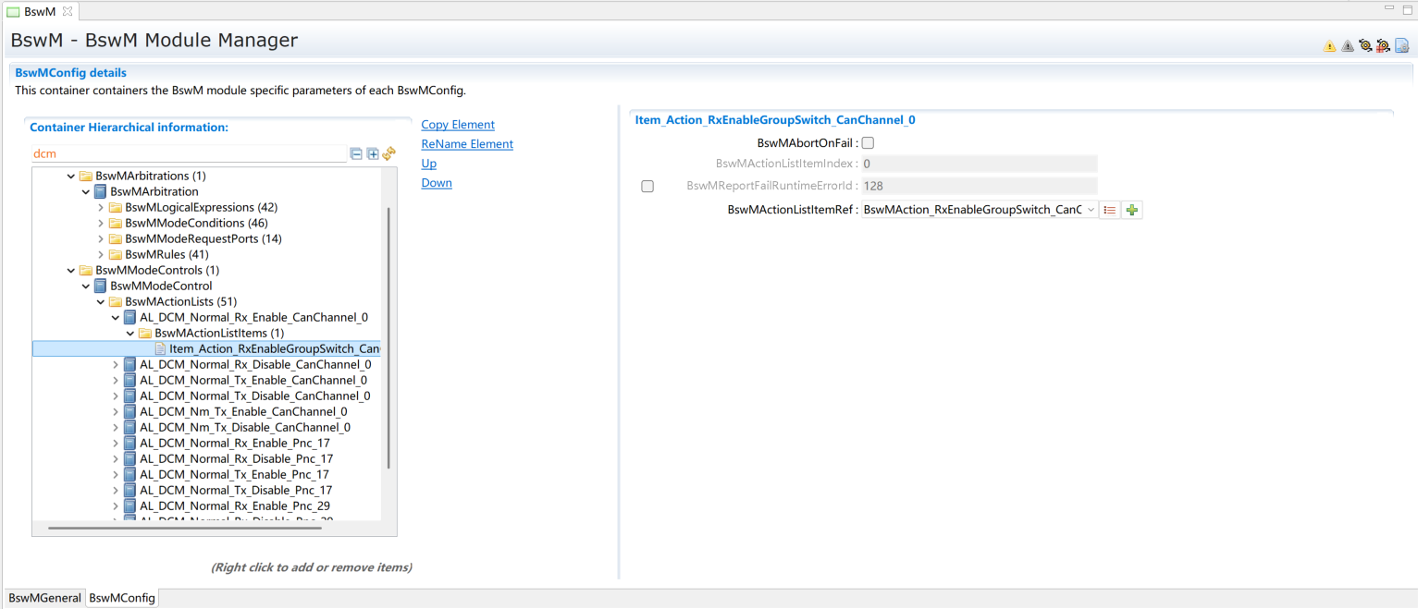Collapse the BswMActionLists folder

[x=101, y=302]
